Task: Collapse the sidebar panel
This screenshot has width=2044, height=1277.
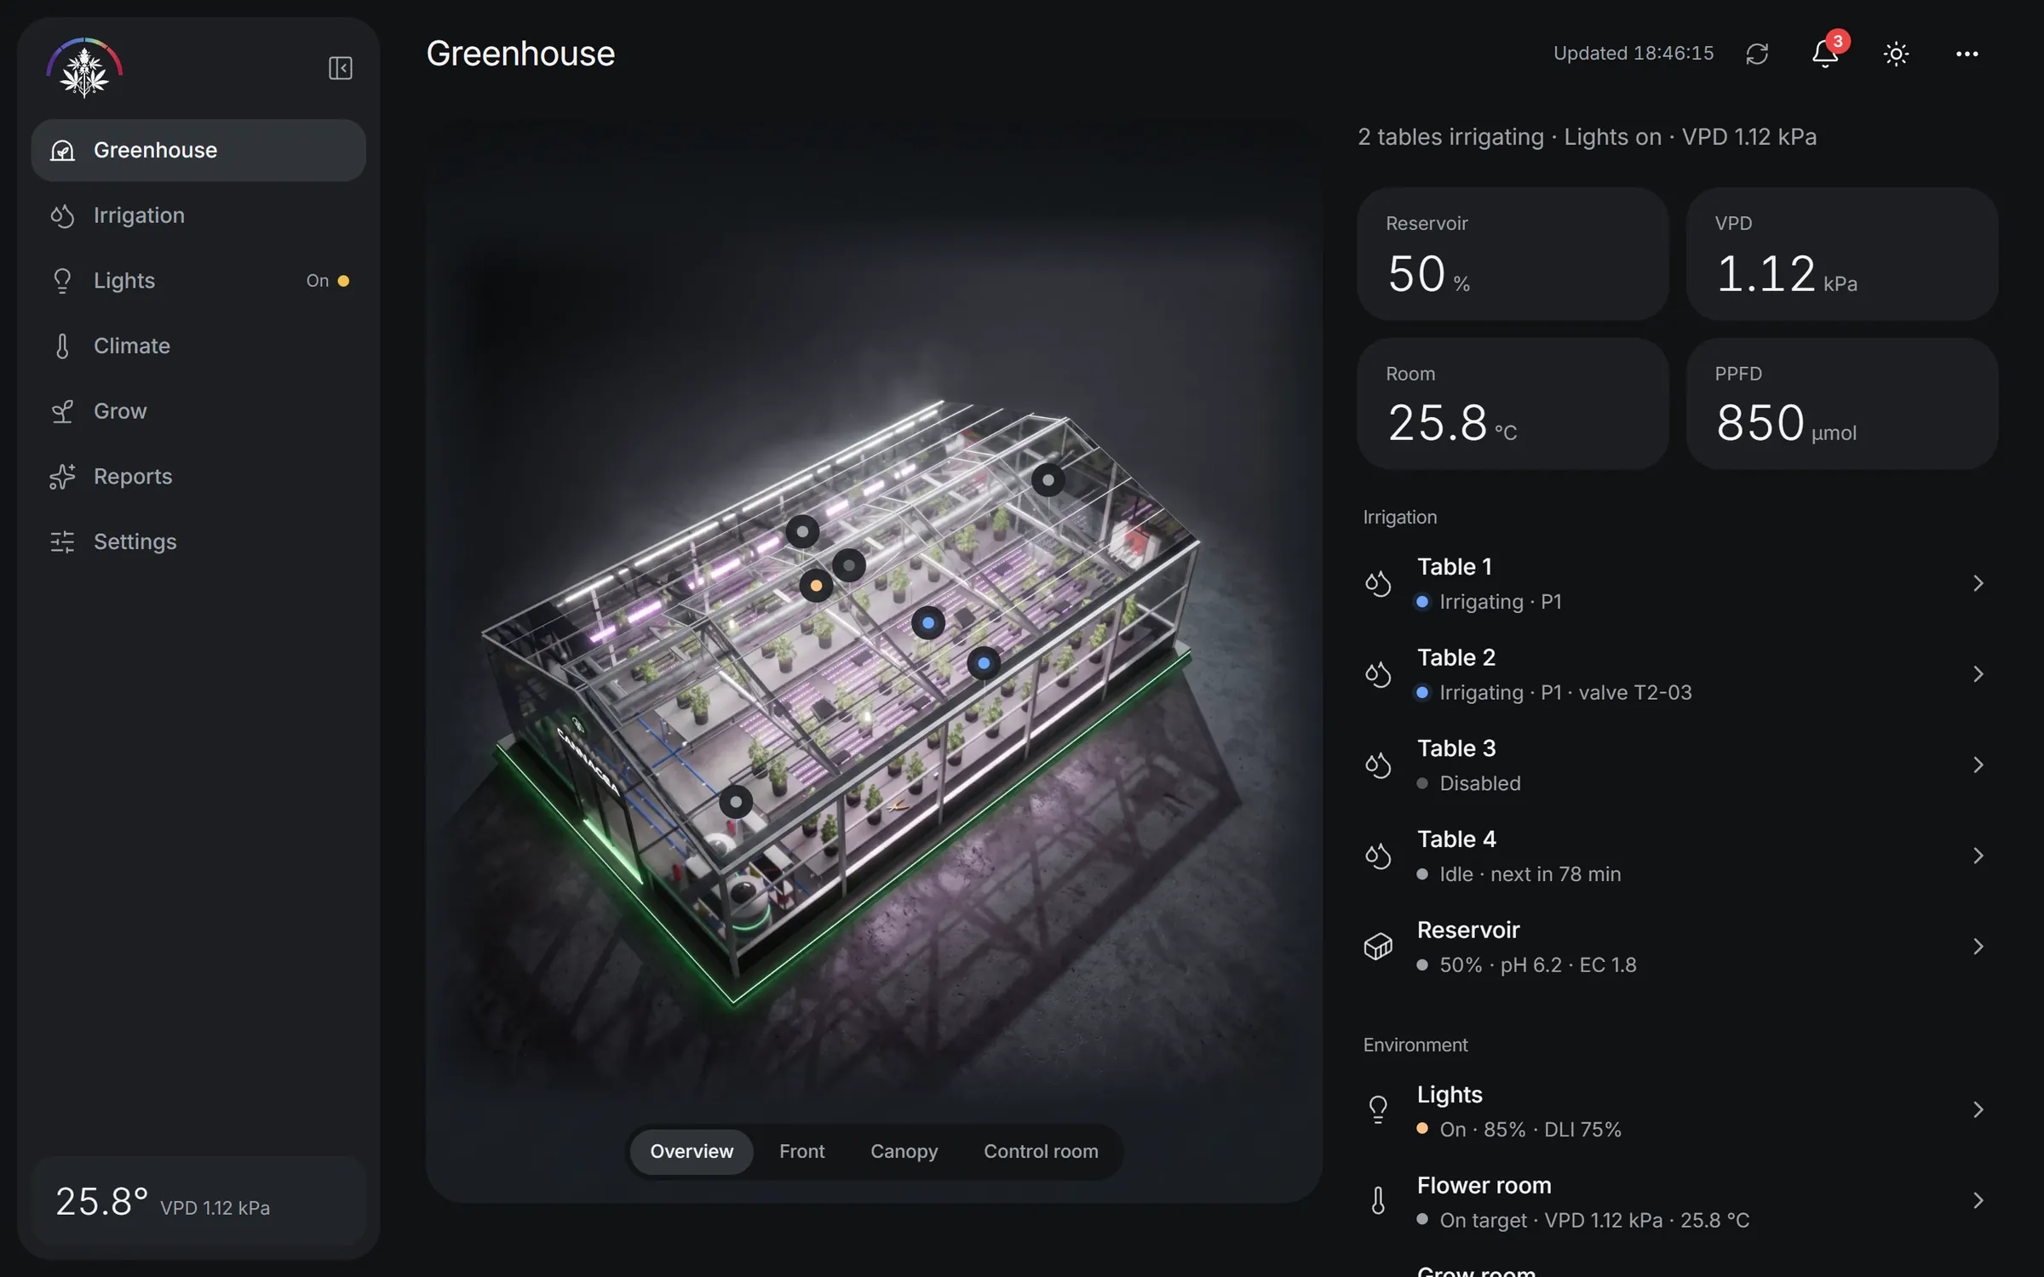Action: point(340,68)
